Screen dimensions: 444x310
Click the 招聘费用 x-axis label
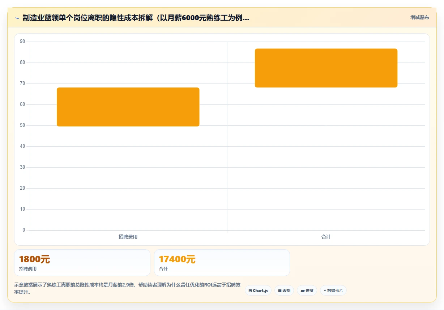point(128,237)
